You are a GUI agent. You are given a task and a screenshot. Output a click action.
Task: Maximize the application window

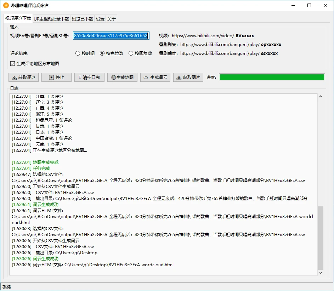(x=309, y=5)
